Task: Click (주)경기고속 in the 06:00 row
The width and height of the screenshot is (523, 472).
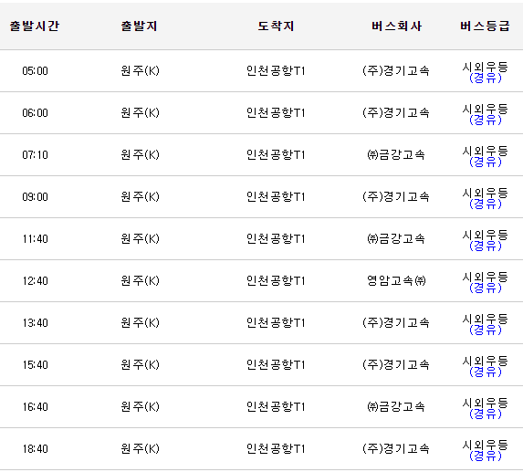Action: tap(396, 112)
